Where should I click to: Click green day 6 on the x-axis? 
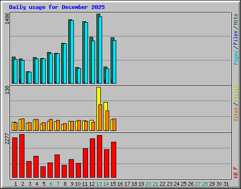[51, 184]
